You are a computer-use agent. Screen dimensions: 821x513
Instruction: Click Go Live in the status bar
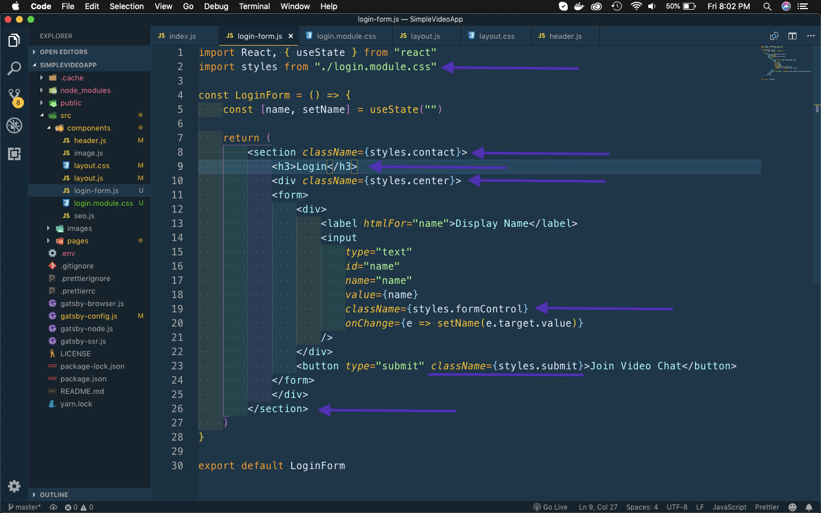(x=550, y=507)
